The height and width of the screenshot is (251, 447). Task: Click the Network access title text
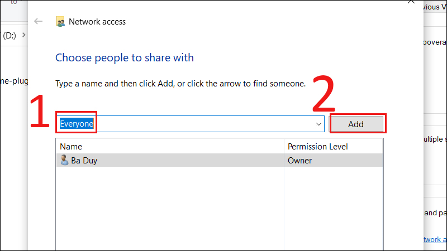tap(97, 22)
